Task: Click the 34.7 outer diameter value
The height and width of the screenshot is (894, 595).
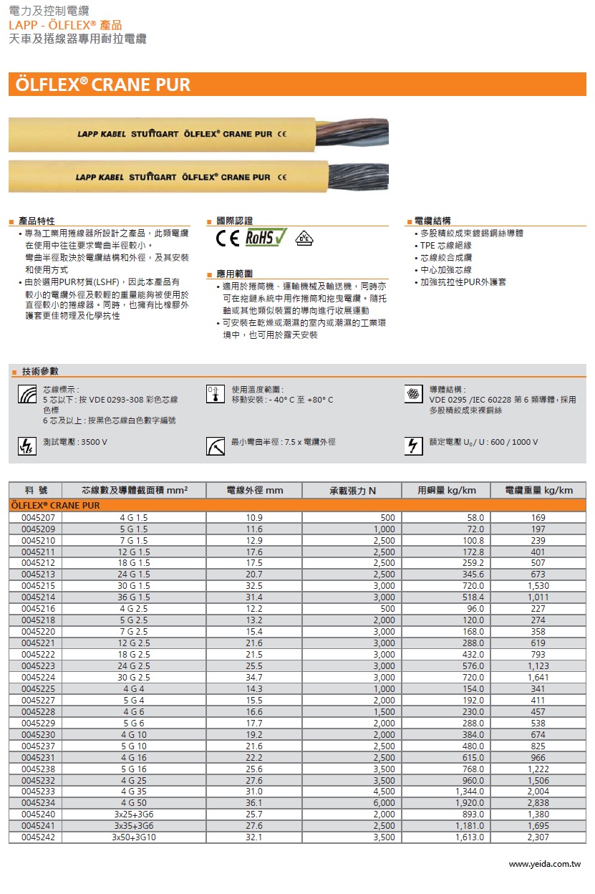Action: (x=254, y=678)
